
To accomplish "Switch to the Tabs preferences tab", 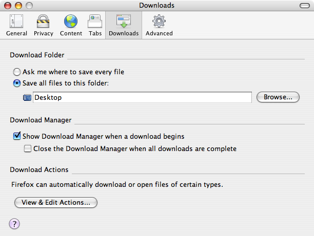I will point(95,26).
